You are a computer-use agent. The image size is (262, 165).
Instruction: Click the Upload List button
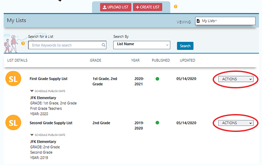[116, 7]
